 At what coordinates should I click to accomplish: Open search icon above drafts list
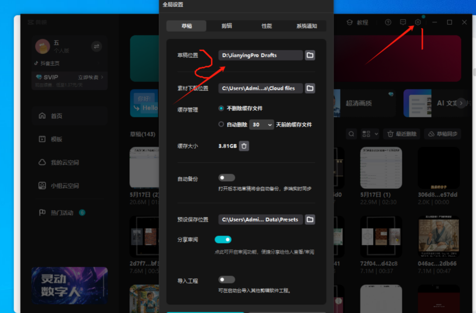pyautogui.click(x=351, y=134)
